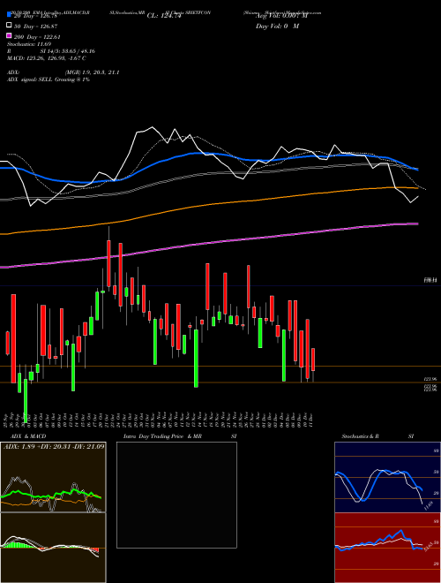The width and height of the screenshot is (441, 583).
Task: Open the empty Intra Day Trading Price panel
Action: point(176,495)
